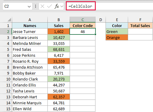Expand the fx function dropdown arrow

pos(62,7)
